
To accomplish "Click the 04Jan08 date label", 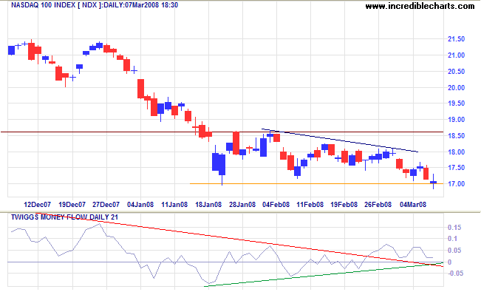I will (140, 205).
